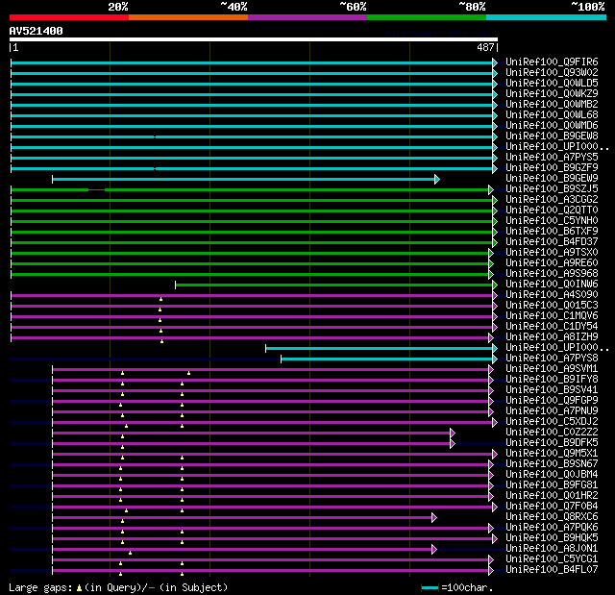Select label UniRef100_B9DFK5
615x595 pixels.
click(x=552, y=443)
